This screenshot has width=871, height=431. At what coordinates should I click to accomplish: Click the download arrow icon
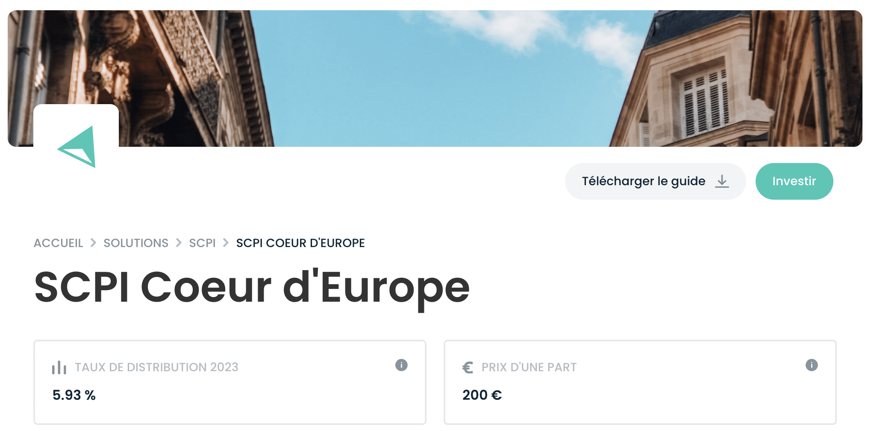click(x=722, y=181)
